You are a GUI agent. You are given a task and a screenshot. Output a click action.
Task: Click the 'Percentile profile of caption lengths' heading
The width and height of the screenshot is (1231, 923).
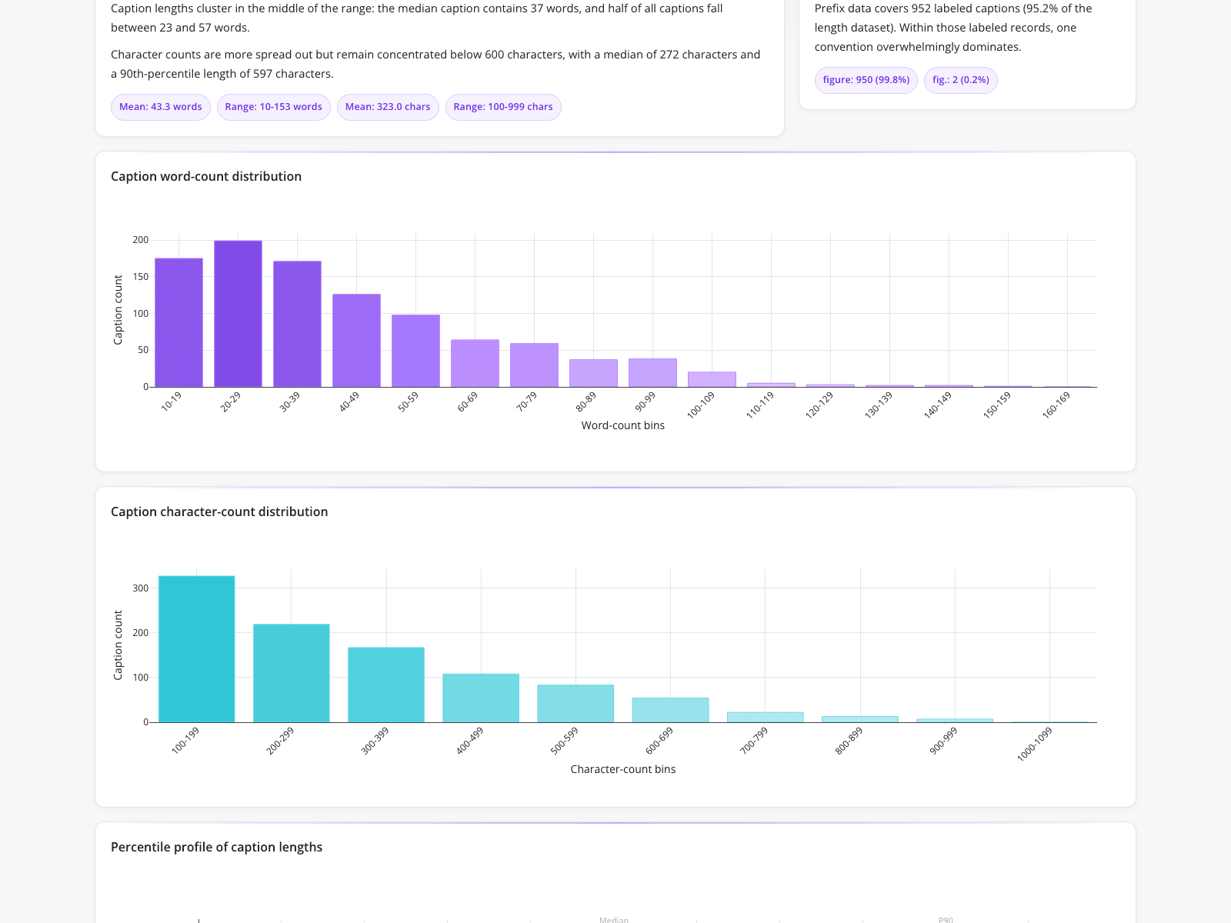(x=216, y=847)
